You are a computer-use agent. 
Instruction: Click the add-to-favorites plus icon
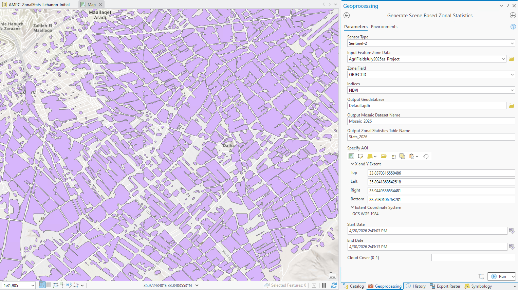[x=513, y=15]
